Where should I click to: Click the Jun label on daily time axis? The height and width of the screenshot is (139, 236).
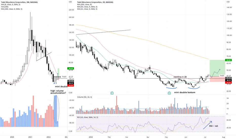[186, 137]
